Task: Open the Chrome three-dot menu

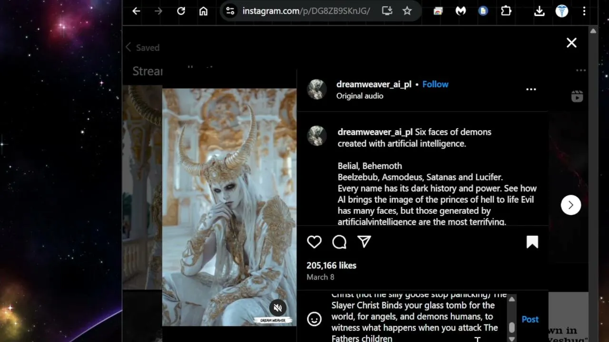Action: (x=584, y=11)
